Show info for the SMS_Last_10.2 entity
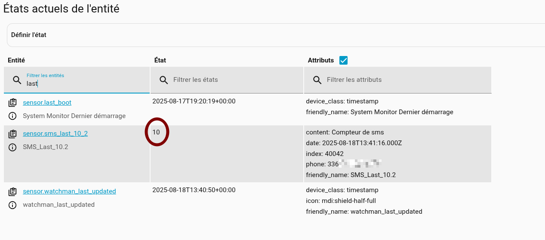The height and width of the screenshot is (240, 545). point(12,147)
